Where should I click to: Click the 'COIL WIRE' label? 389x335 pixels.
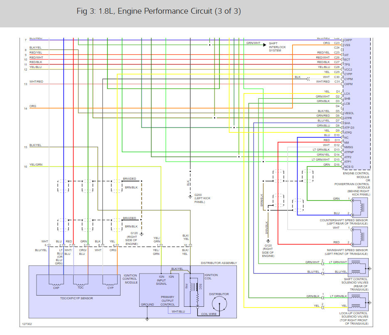209,314
